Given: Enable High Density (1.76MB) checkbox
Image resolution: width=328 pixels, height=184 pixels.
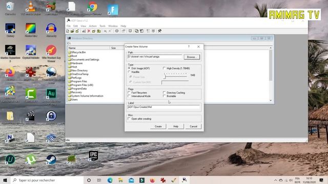Looking at the screenshot, I should [164, 68].
